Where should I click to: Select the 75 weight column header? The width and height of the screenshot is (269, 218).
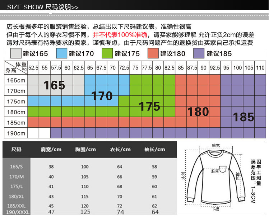(135, 68)
